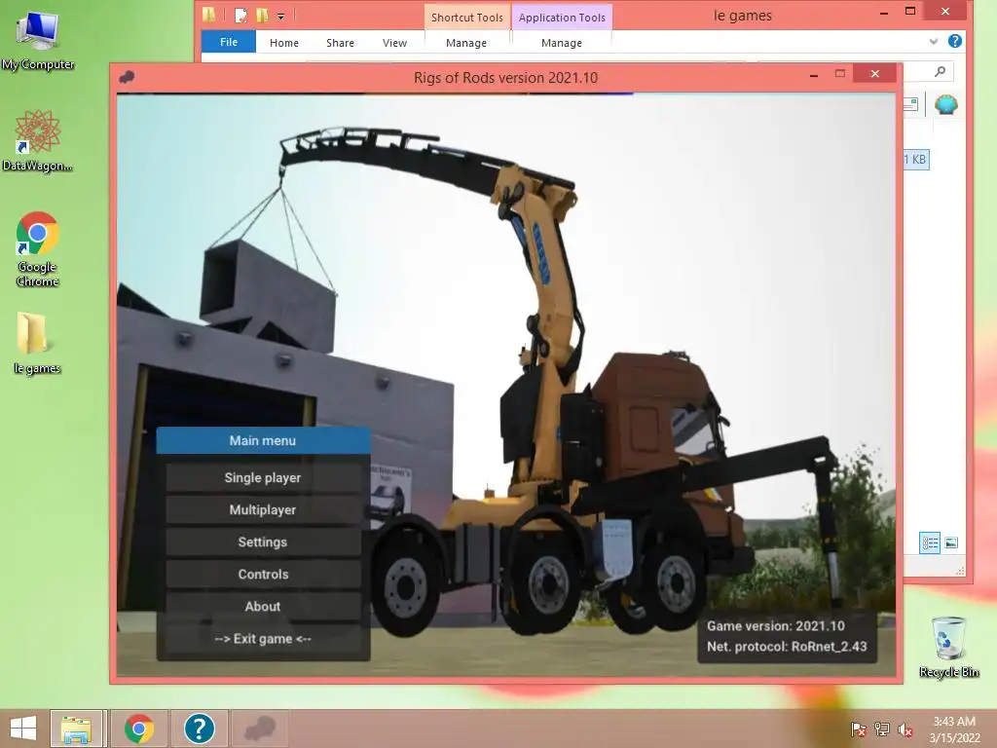Viewport: 997px width, 748px height.
Task: Click New folder icon in quick access toolbar
Action: coord(262,15)
